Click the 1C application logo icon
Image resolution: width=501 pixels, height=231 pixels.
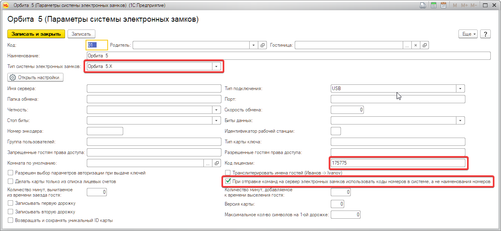click(x=6, y=6)
